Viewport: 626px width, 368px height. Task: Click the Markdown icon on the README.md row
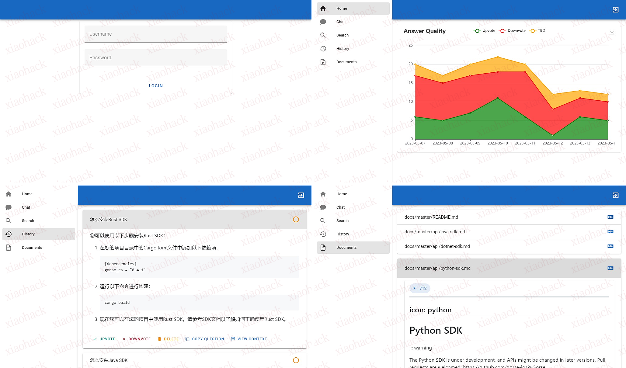610,217
